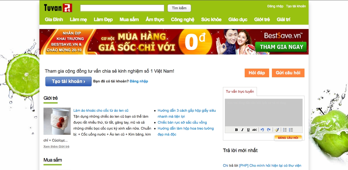Open the Bestsave.vn banner advertisement
This screenshot has width=348, height=170.
(x=174, y=42)
